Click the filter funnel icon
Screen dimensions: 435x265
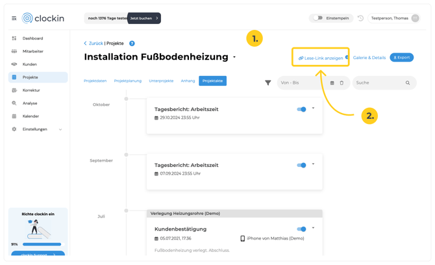268,83
